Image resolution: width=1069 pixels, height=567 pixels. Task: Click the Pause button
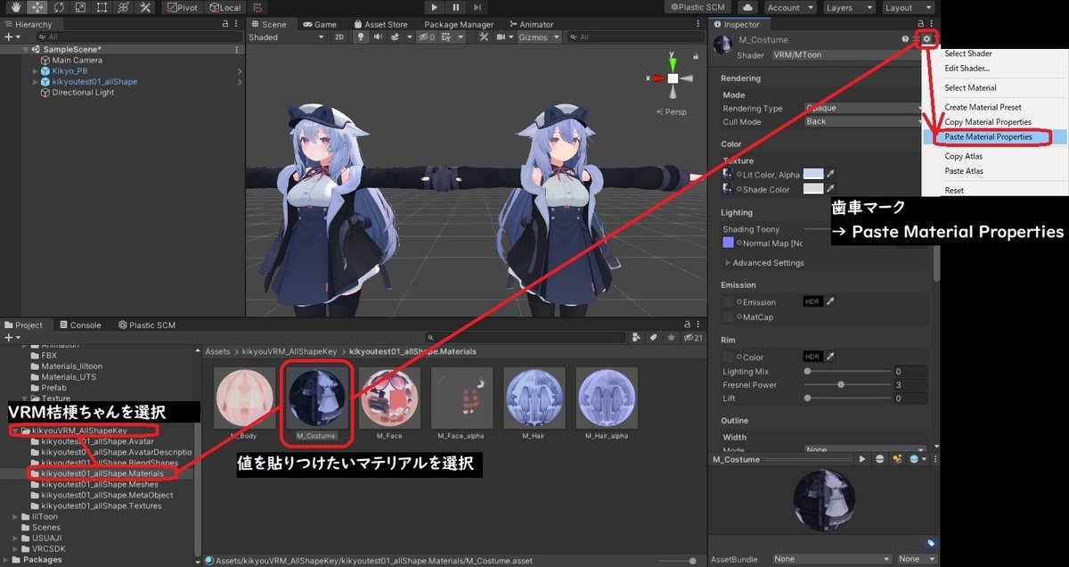(x=456, y=7)
